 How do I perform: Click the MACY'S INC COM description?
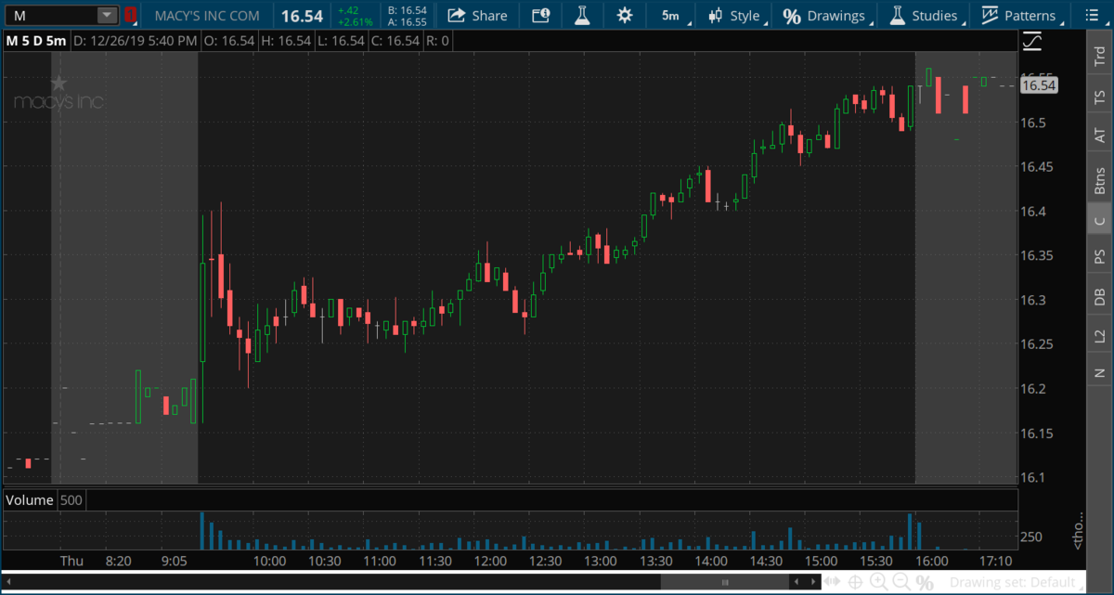pyautogui.click(x=206, y=16)
